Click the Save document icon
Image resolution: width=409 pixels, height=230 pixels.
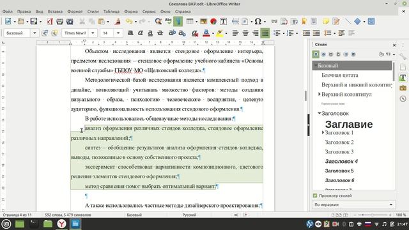(34, 21)
